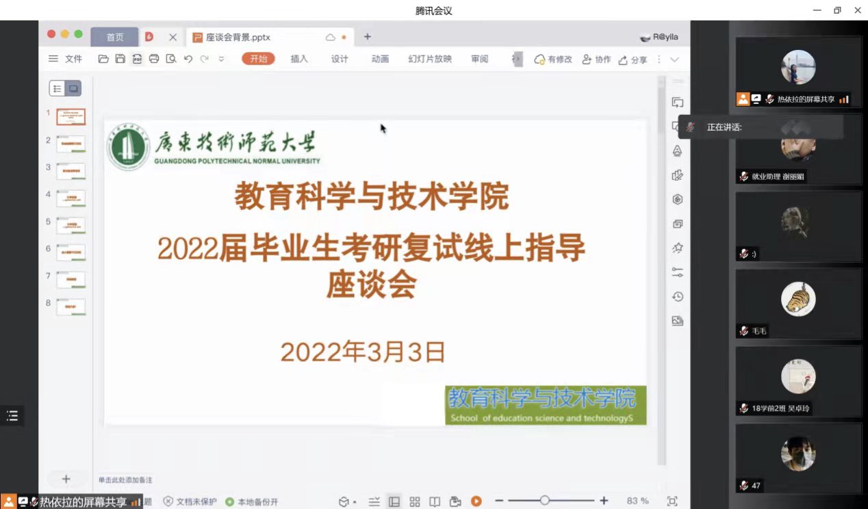Click the picture icon in right sidebar
This screenshot has width=868, height=509.
click(x=678, y=321)
